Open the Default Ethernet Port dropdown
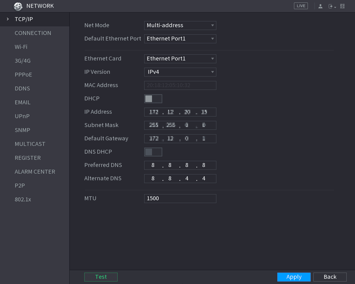 (180, 39)
